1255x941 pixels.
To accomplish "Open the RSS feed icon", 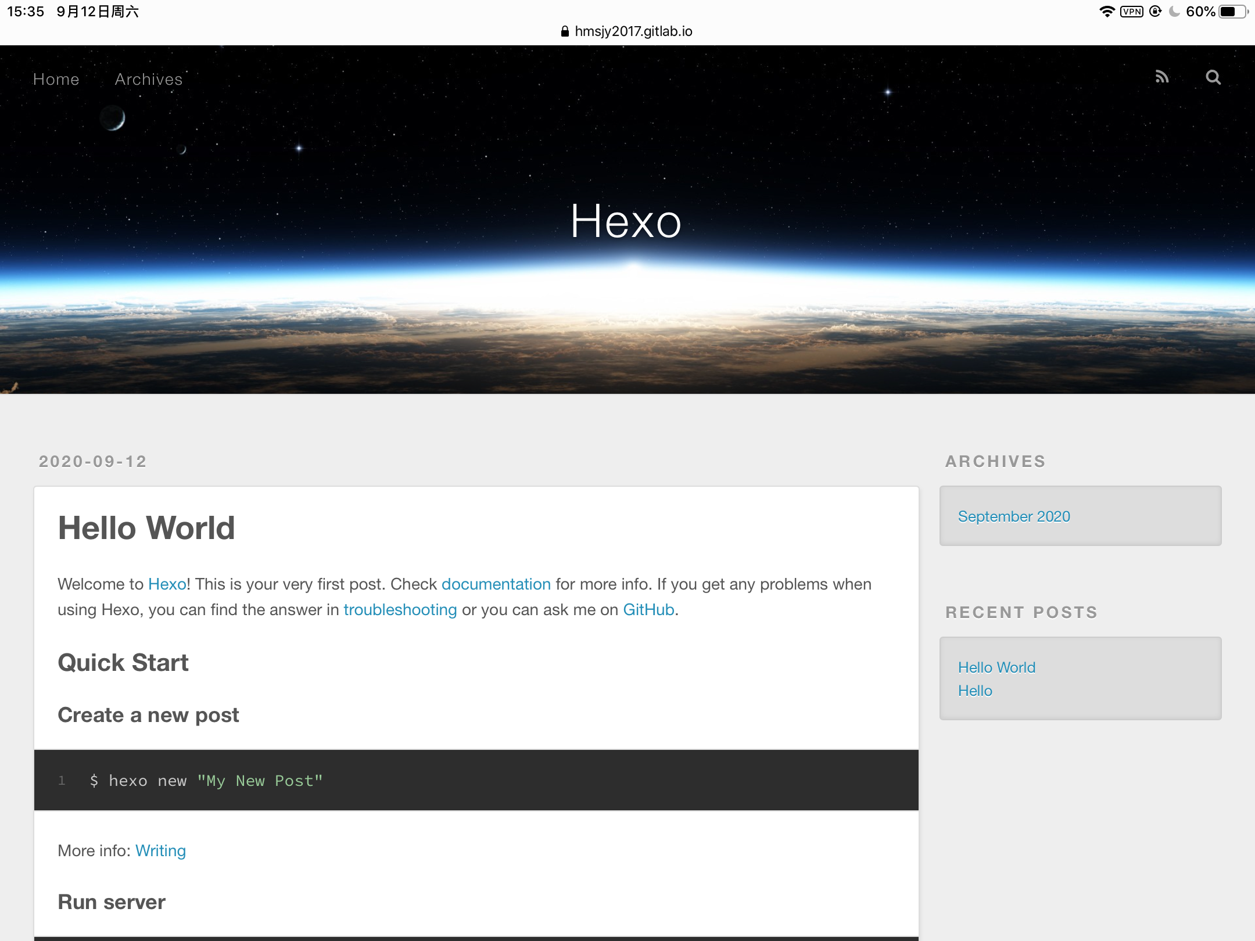I will pos(1162,77).
